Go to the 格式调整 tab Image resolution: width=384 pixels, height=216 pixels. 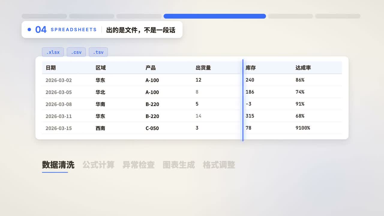[x=219, y=165]
